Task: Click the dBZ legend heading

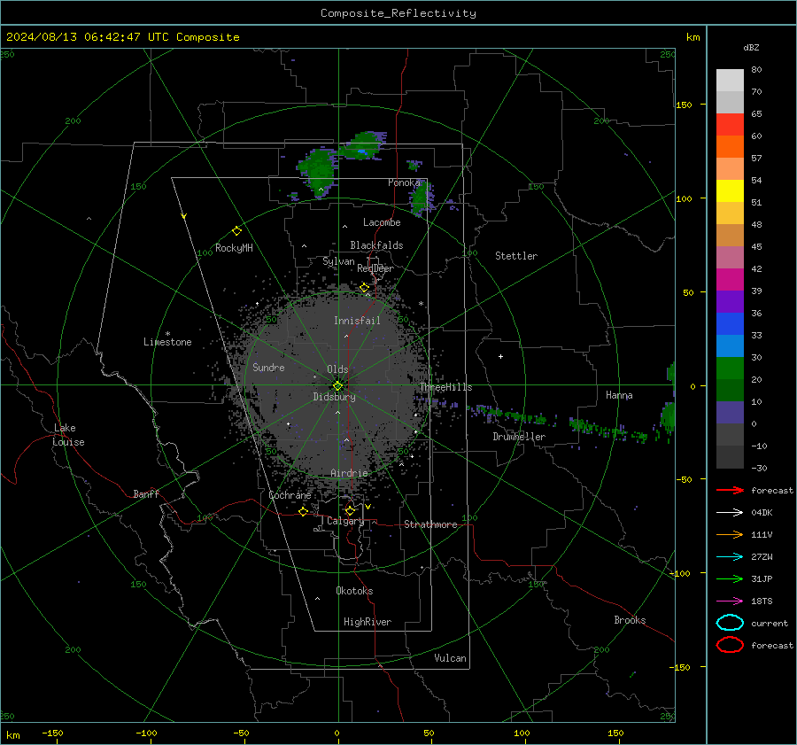Action: 751,47
